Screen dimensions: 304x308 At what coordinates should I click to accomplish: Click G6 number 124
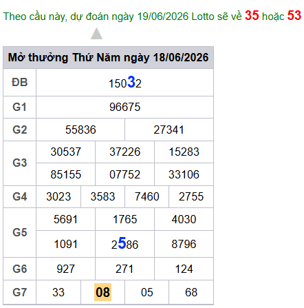(184, 269)
